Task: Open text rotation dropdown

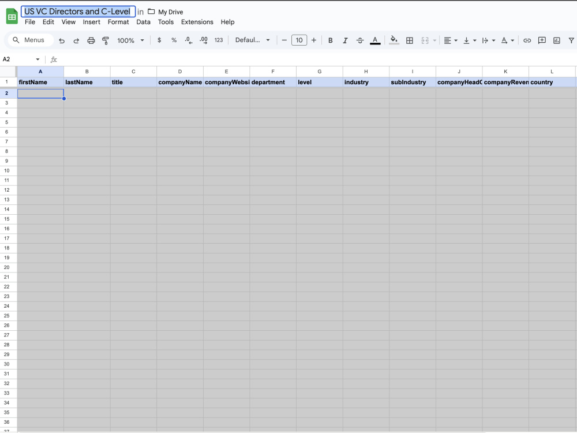Action: coord(507,40)
